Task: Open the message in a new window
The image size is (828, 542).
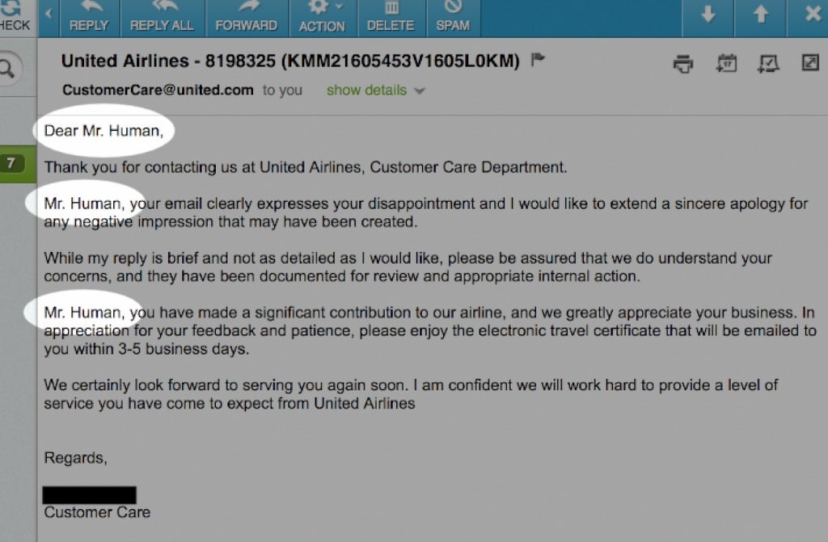Action: 810,62
